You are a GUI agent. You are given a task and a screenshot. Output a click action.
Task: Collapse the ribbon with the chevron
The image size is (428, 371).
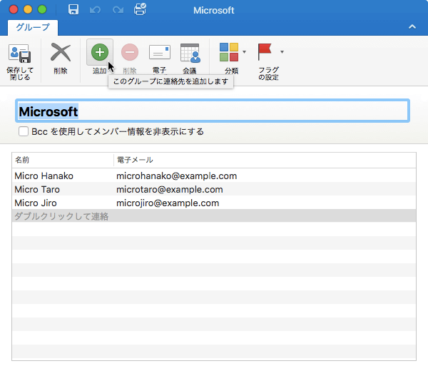click(x=412, y=26)
